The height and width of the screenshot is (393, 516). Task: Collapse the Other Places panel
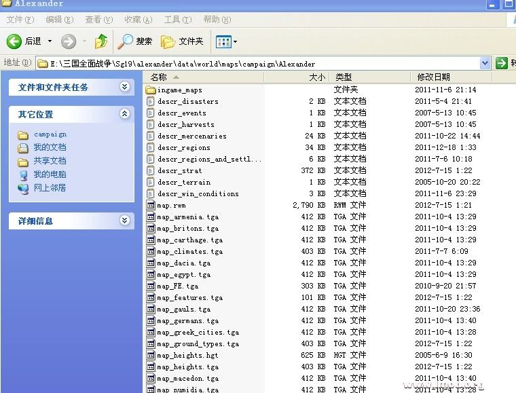[124, 114]
